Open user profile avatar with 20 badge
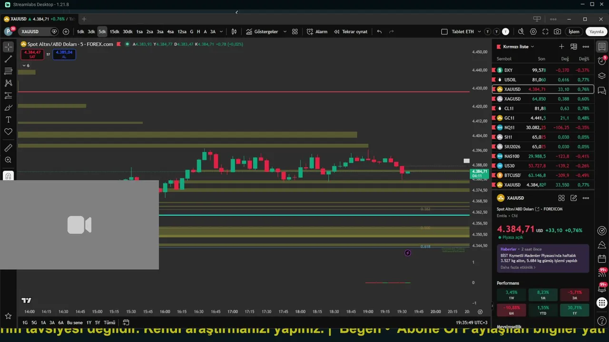Screen dimensions: 609x342 pos(9,31)
